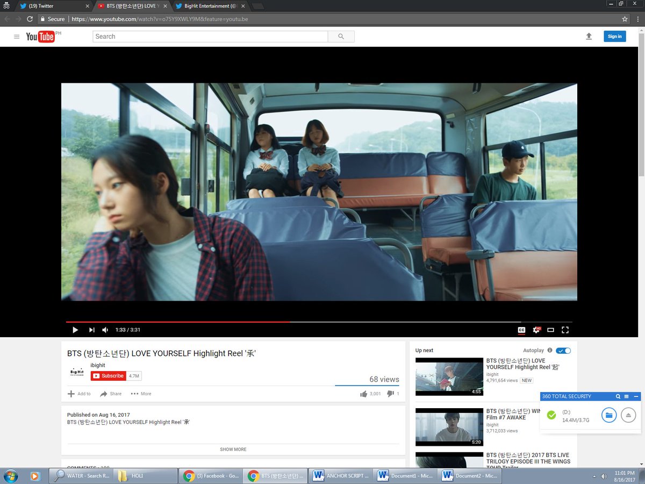645x484 pixels.
Task: Click the Big Hit channel avatar
Action: tap(77, 372)
